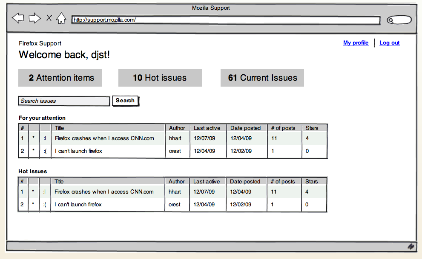This screenshot has height=259, width=422.
Task: Sort Hot Issues table by Author header
Action: 177,181
